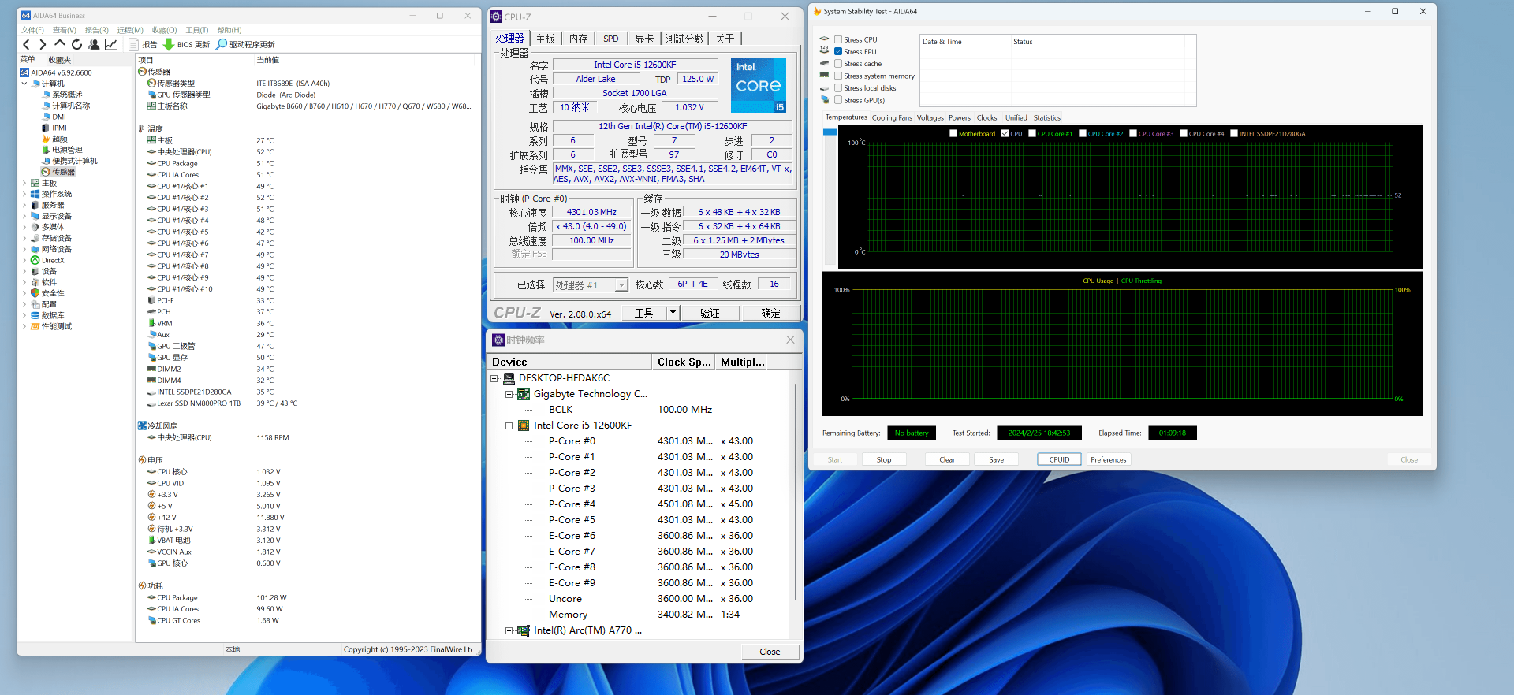Click the Back arrow in AIDA64 toolbar
Image resolution: width=1514 pixels, height=695 pixels.
pos(27,45)
